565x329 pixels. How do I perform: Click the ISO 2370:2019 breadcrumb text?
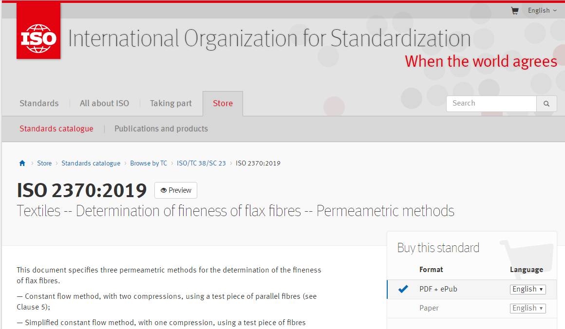coord(258,163)
